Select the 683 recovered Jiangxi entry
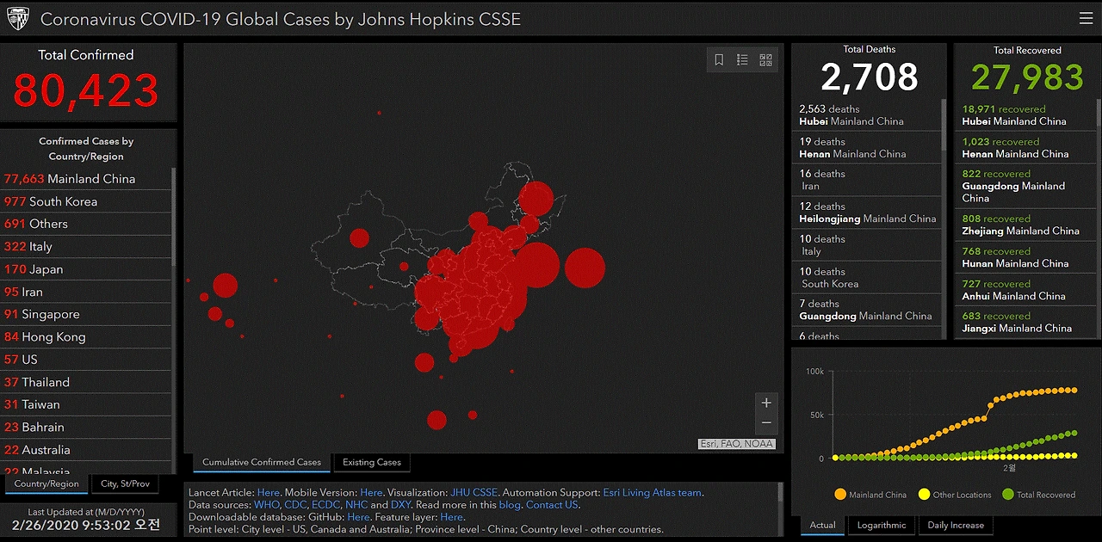The height and width of the screenshot is (542, 1102). (1025, 322)
